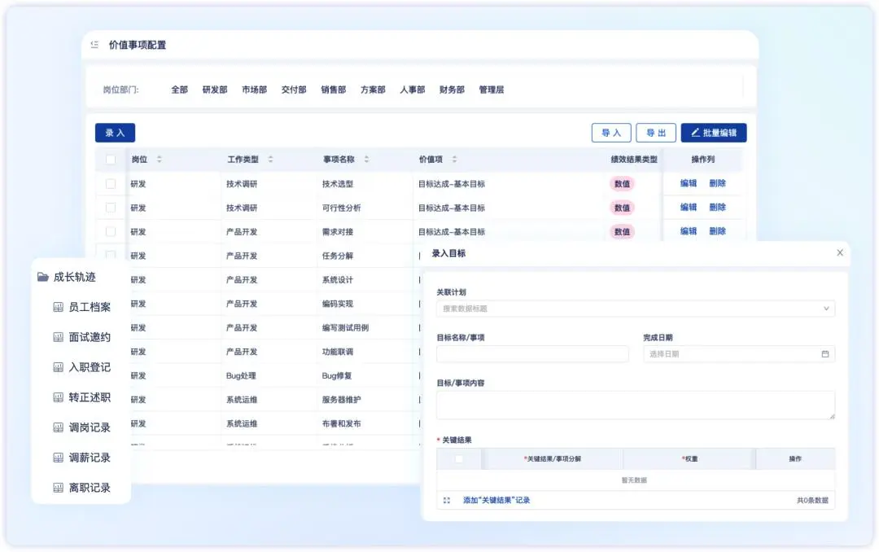The width and height of the screenshot is (879, 552).
Task: Check the 技术选型 row checkbox
Action: point(111,183)
